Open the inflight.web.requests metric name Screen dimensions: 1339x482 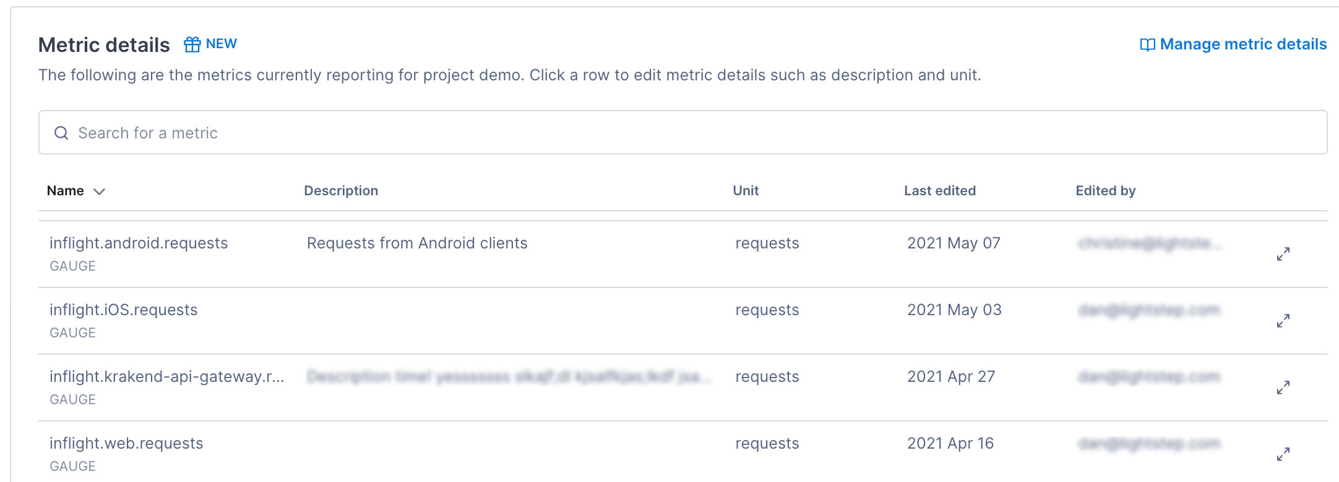[126, 444]
